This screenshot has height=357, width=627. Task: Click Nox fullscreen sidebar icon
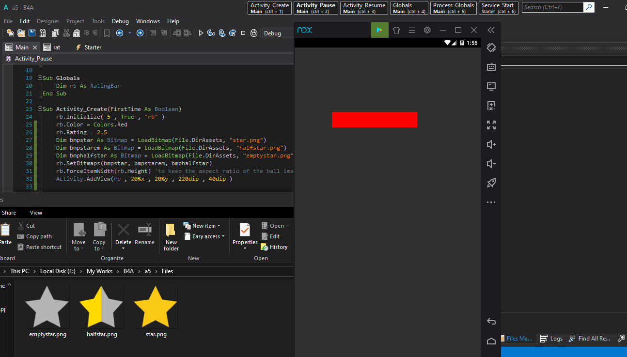click(491, 125)
